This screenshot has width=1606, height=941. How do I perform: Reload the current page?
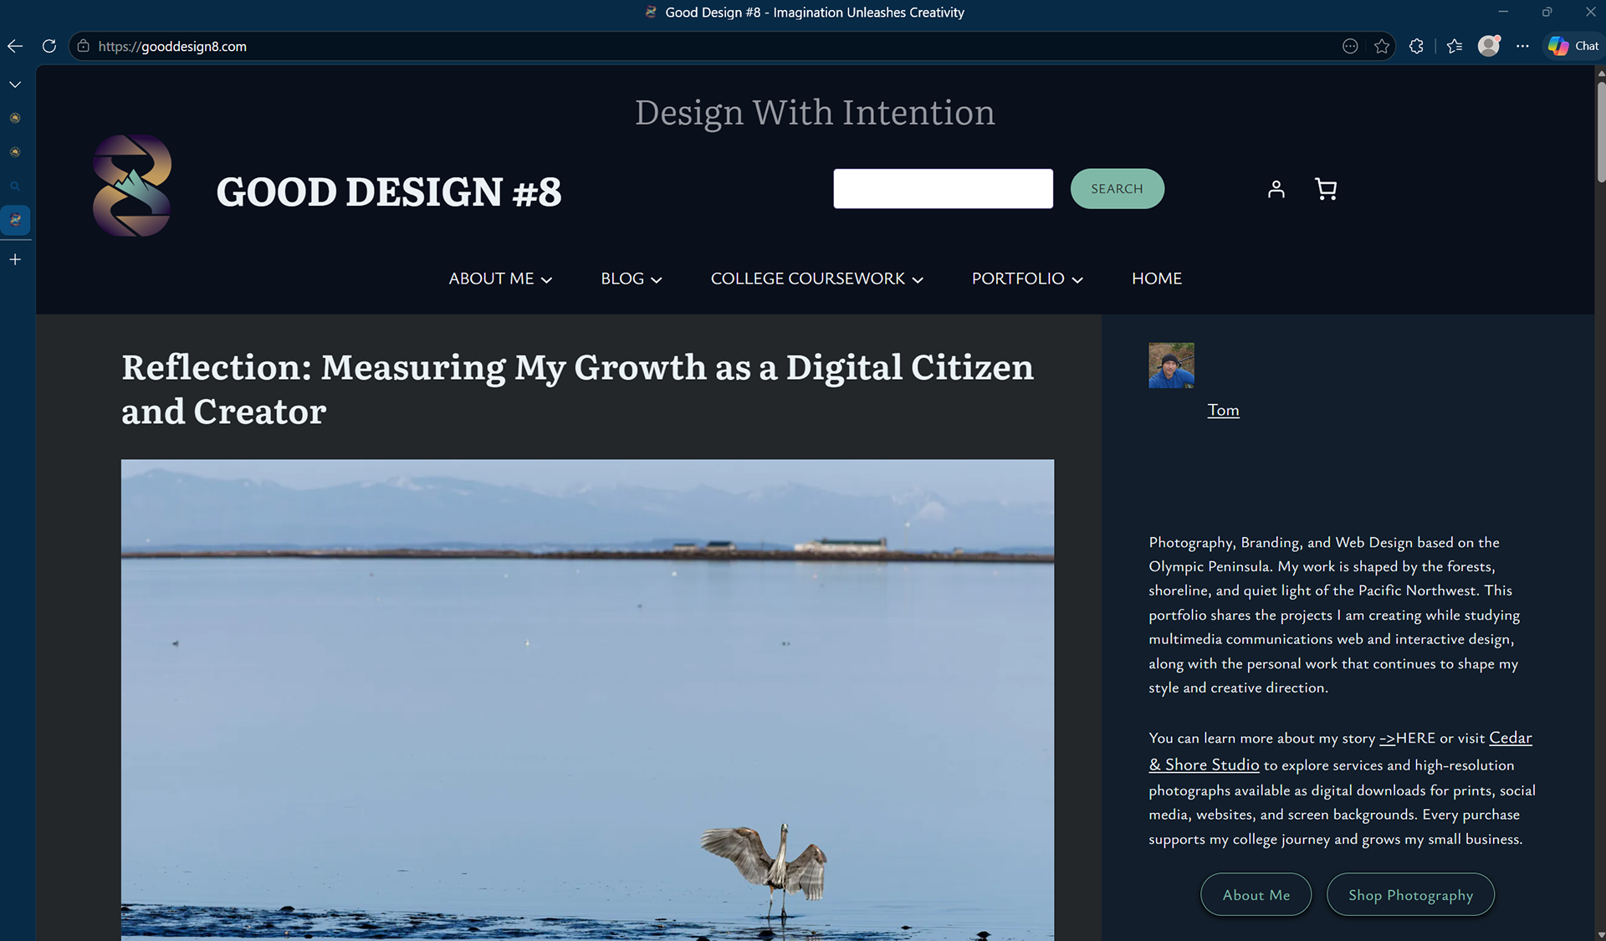49,46
